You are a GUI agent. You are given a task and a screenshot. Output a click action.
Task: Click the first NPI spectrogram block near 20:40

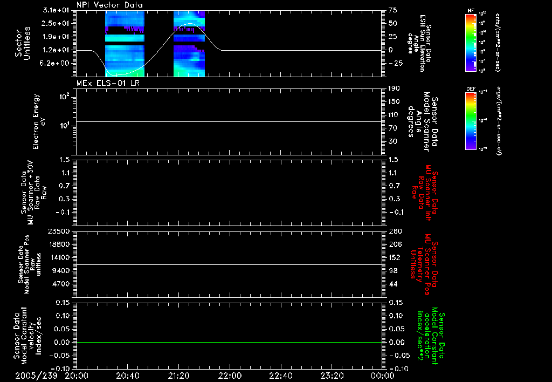[125, 44]
